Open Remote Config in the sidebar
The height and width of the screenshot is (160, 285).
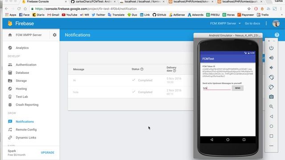point(26,129)
